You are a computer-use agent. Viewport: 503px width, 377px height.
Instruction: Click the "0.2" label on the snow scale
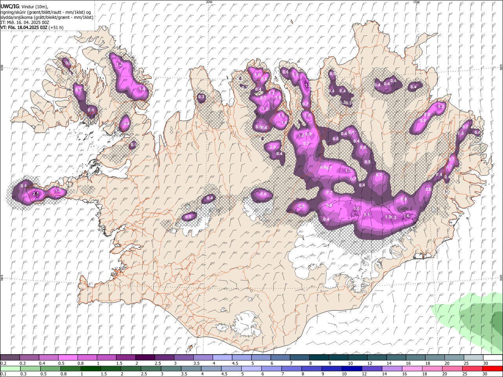4,363
